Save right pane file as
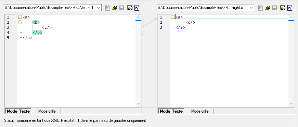Image resolution: width=298 pixels, height=127 pixels. tap(282, 8)
